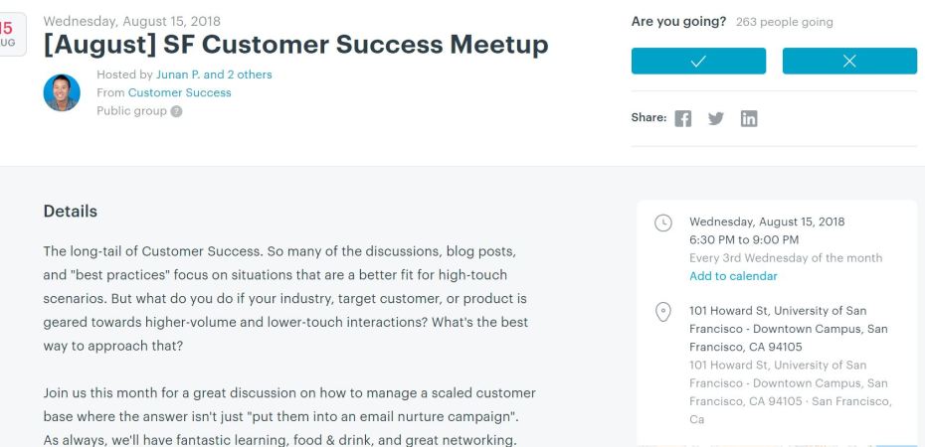This screenshot has width=925, height=447.
Task: Click Add to calendar link
Action: pos(733,276)
